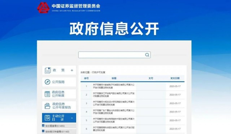Click the 行政许可批复 breadcrumb
The image size is (231, 134).
tap(99, 72)
